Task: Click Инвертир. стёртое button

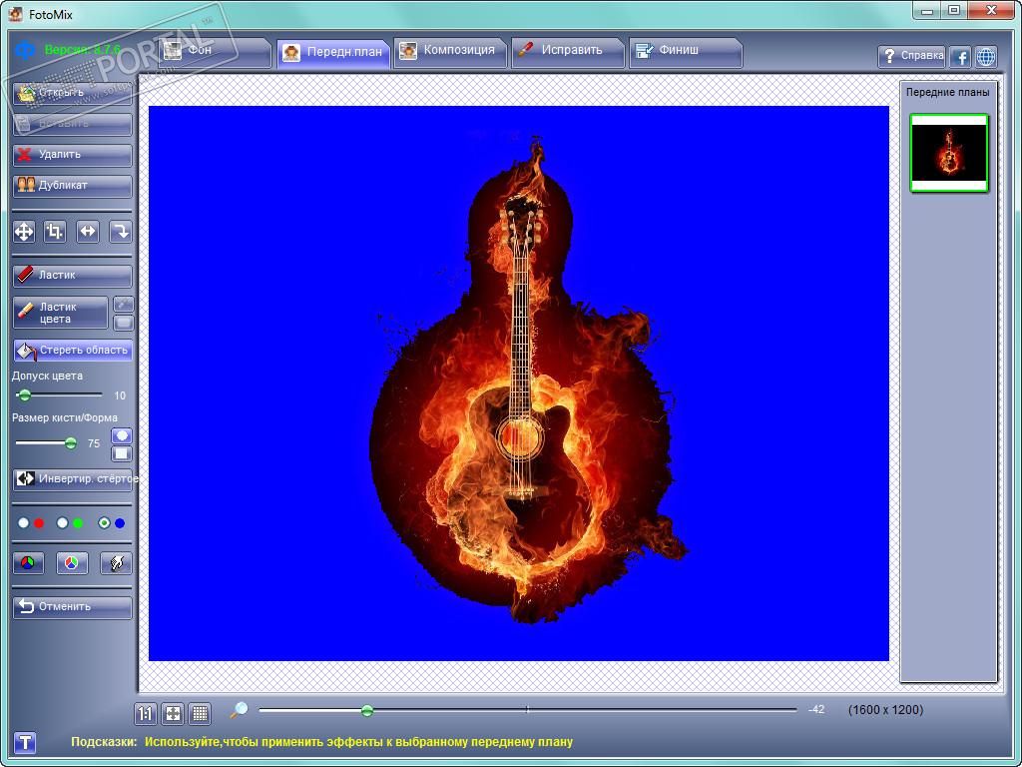Action: coord(72,478)
